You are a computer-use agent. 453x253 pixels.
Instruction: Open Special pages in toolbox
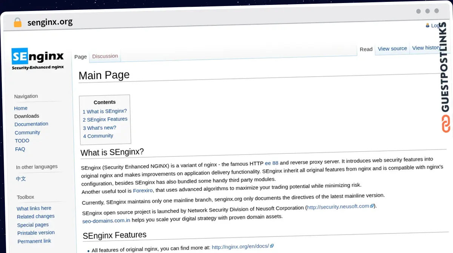click(x=33, y=225)
